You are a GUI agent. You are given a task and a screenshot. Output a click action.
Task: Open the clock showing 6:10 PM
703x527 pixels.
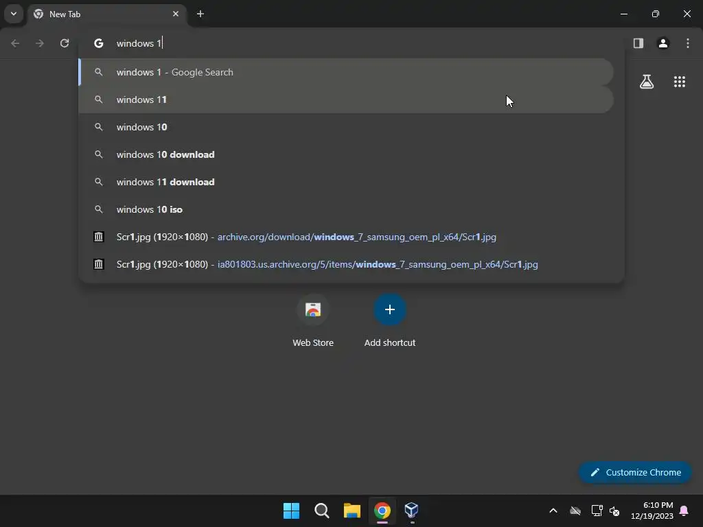[652, 511]
